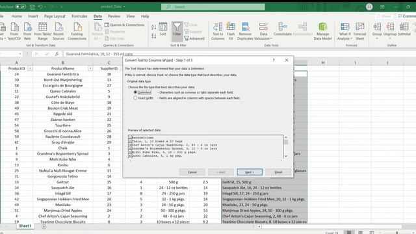Open Manage Data Model
The height and width of the screenshot is (234, 416).
click(322, 31)
